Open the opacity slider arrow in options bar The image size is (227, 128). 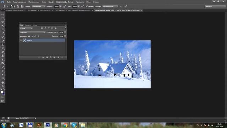(60, 6)
